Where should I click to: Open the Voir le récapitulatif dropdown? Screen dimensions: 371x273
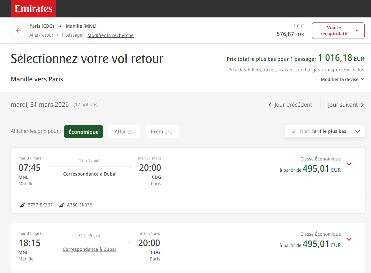pyautogui.click(x=338, y=31)
